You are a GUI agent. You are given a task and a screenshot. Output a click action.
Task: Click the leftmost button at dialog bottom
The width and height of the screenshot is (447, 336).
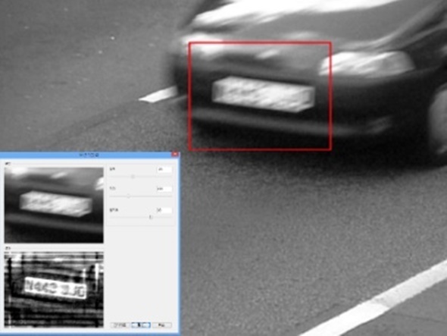coord(120,325)
